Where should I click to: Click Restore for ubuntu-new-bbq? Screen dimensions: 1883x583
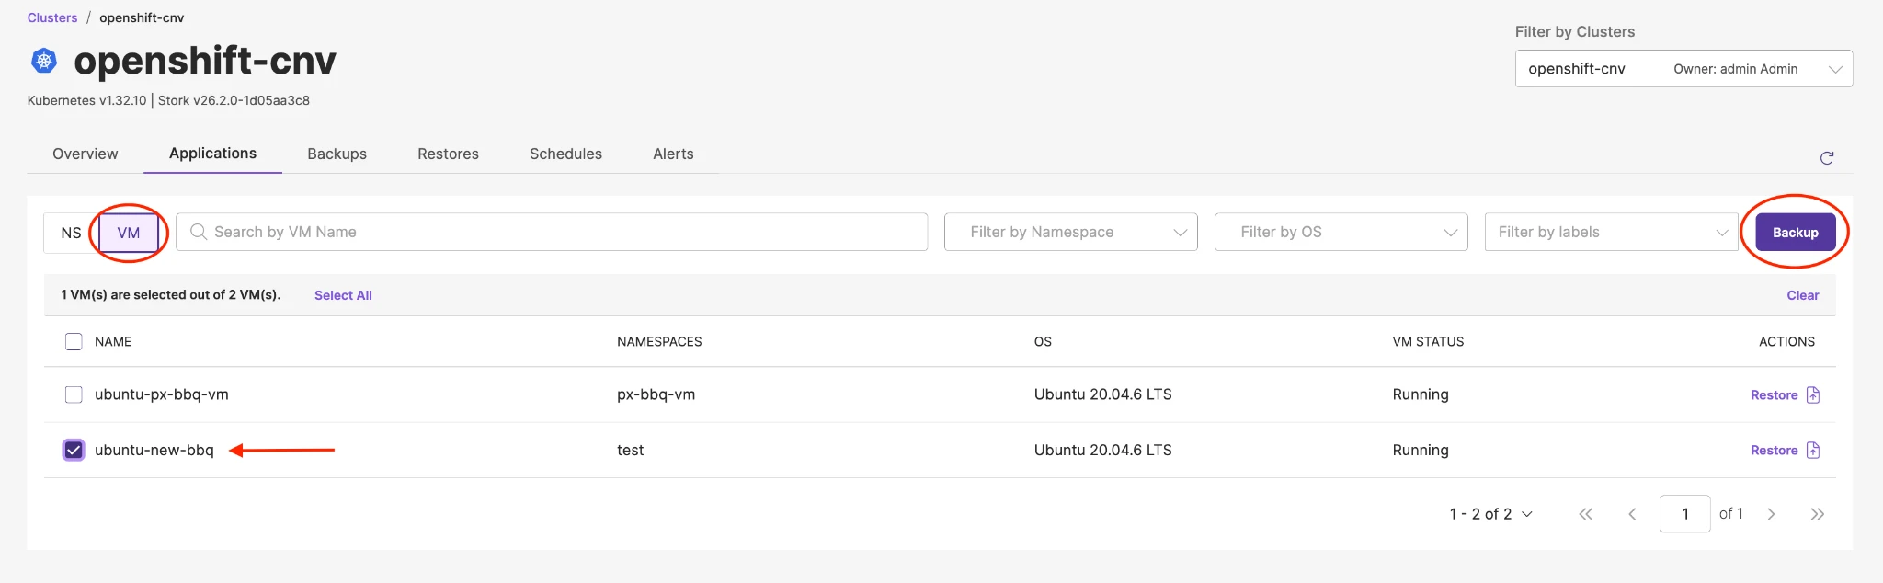coord(1774,450)
